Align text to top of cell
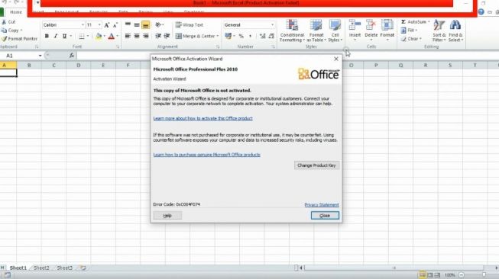 click(x=128, y=24)
